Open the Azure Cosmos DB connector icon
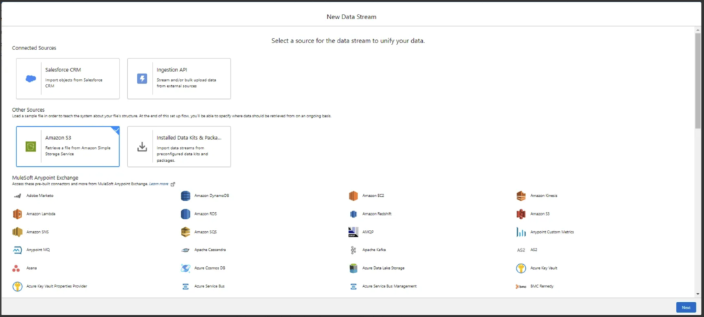The height and width of the screenshot is (317, 704). click(x=186, y=268)
